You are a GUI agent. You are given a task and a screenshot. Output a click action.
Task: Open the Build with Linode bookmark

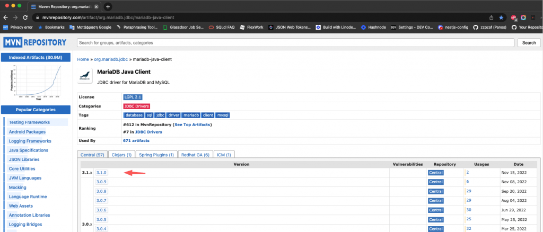(x=336, y=27)
